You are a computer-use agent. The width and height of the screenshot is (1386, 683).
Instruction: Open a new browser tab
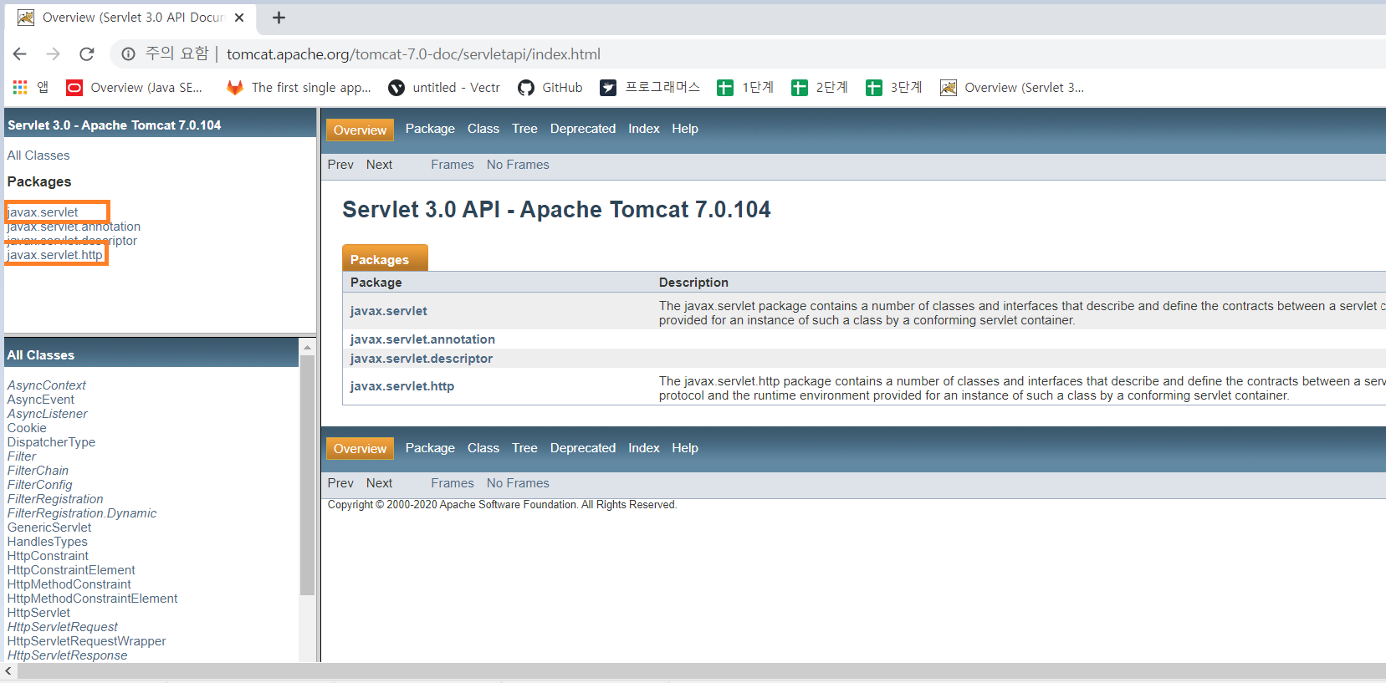(x=279, y=18)
